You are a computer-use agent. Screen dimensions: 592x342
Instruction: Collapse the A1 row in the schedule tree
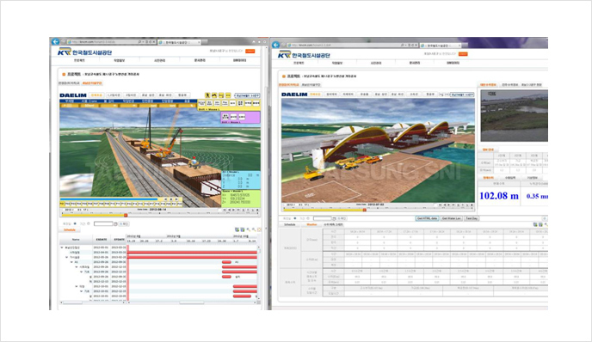click(71, 262)
